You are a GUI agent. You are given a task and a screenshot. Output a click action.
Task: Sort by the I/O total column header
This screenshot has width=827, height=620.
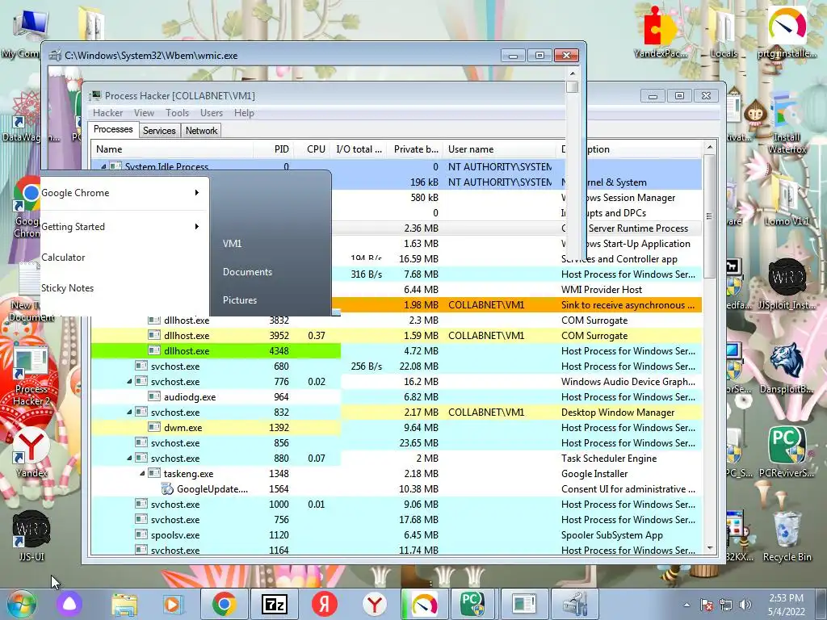click(x=359, y=149)
